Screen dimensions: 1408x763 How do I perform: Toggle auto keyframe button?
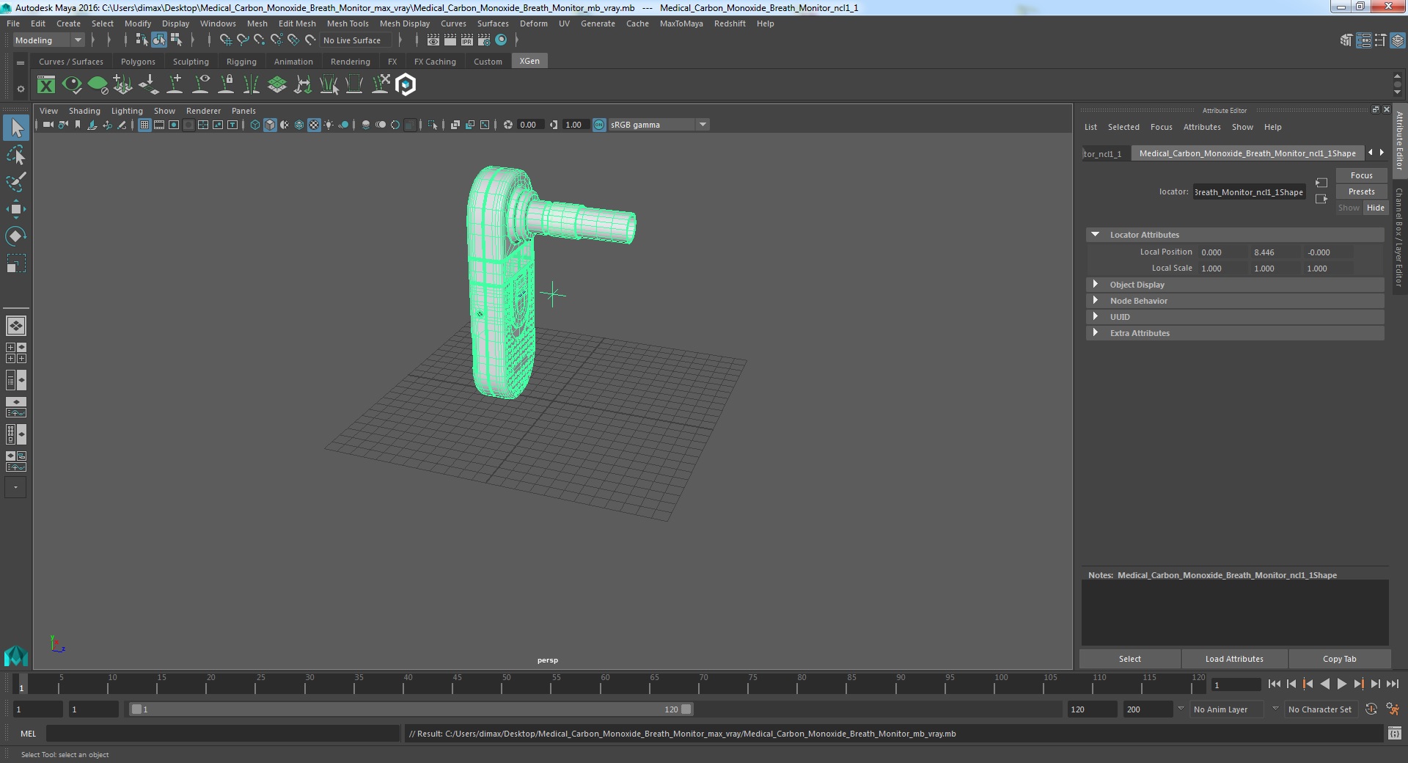[1371, 709]
